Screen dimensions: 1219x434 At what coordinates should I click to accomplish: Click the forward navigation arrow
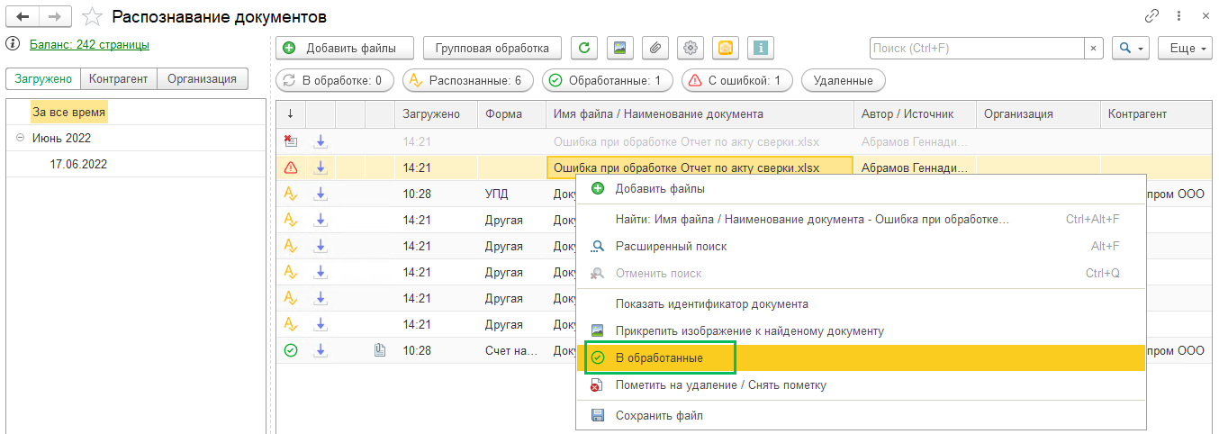tap(56, 16)
